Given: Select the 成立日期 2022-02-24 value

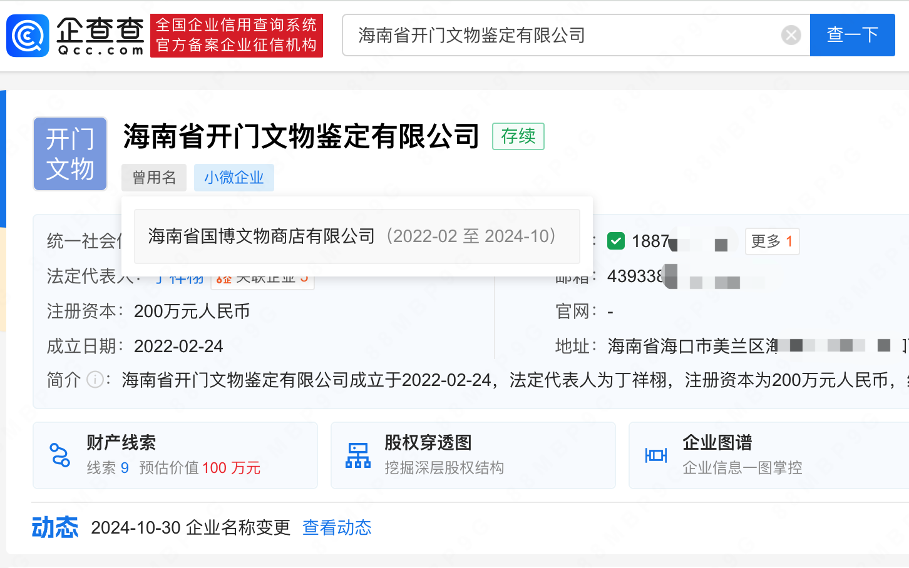Looking at the screenshot, I should pos(178,346).
